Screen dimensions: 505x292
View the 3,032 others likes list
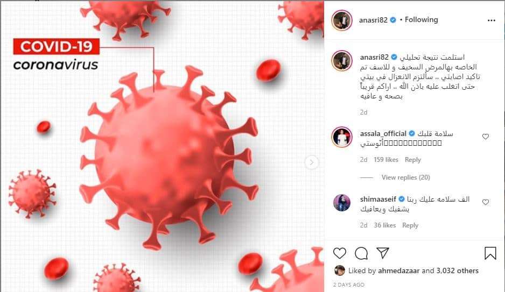coord(457,271)
